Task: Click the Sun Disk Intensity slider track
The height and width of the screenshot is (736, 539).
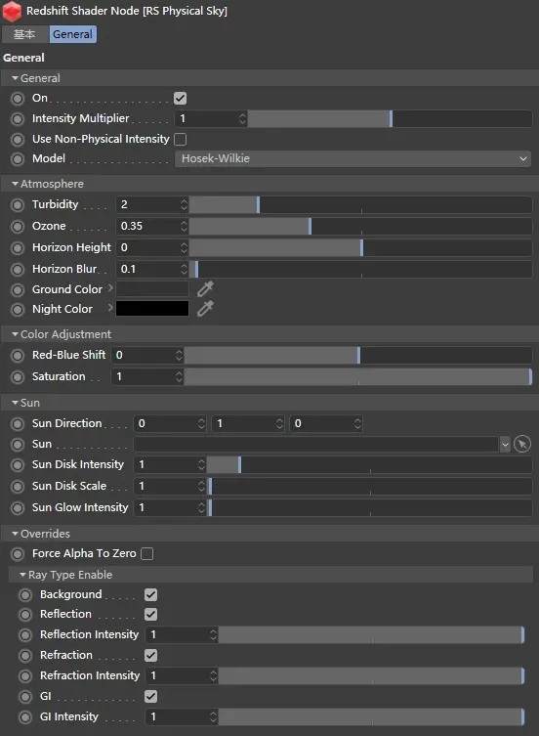Action: click(370, 465)
